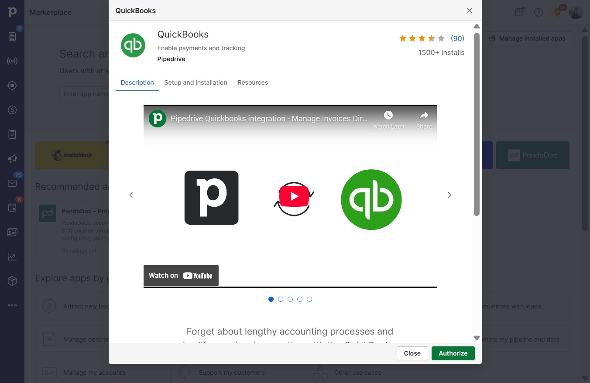Click the Mailchimp app banner
Image resolution: width=590 pixels, height=383 pixels.
(x=72, y=155)
